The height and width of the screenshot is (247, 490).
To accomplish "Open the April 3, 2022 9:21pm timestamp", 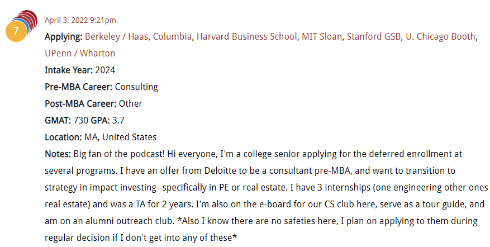I will tap(80, 20).
